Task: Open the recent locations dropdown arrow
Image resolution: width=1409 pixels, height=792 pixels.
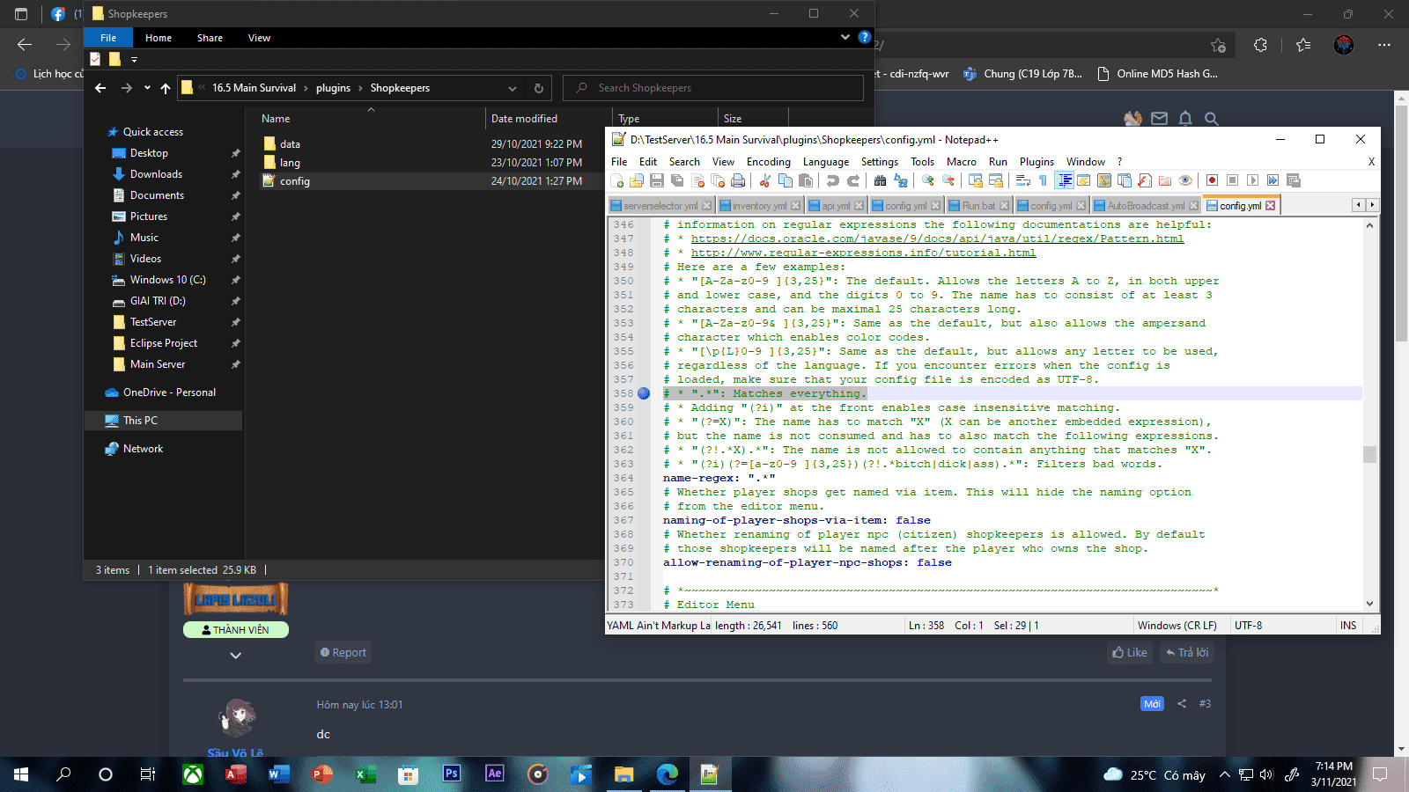Action: [147, 88]
